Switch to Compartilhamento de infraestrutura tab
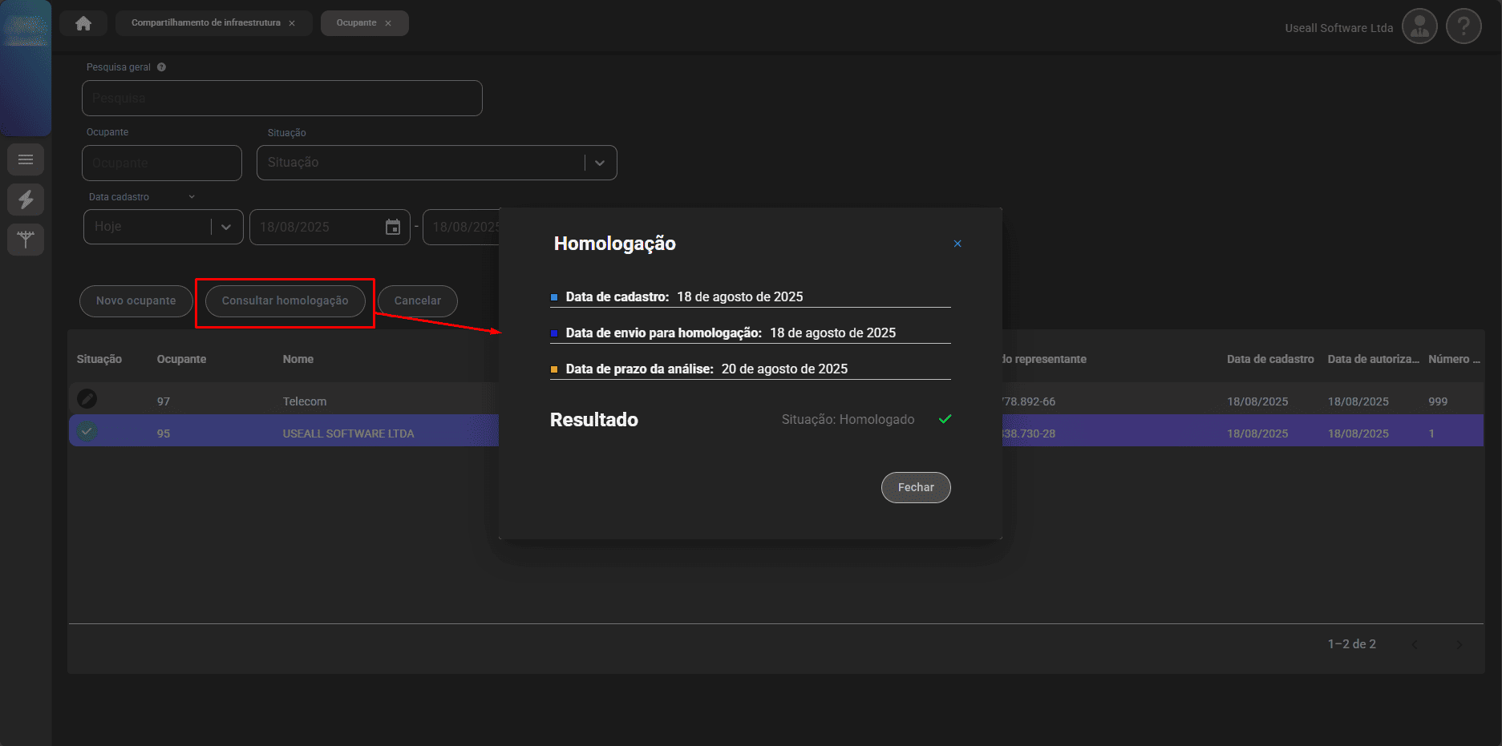Screen dimensions: 1502x746 click(205, 23)
